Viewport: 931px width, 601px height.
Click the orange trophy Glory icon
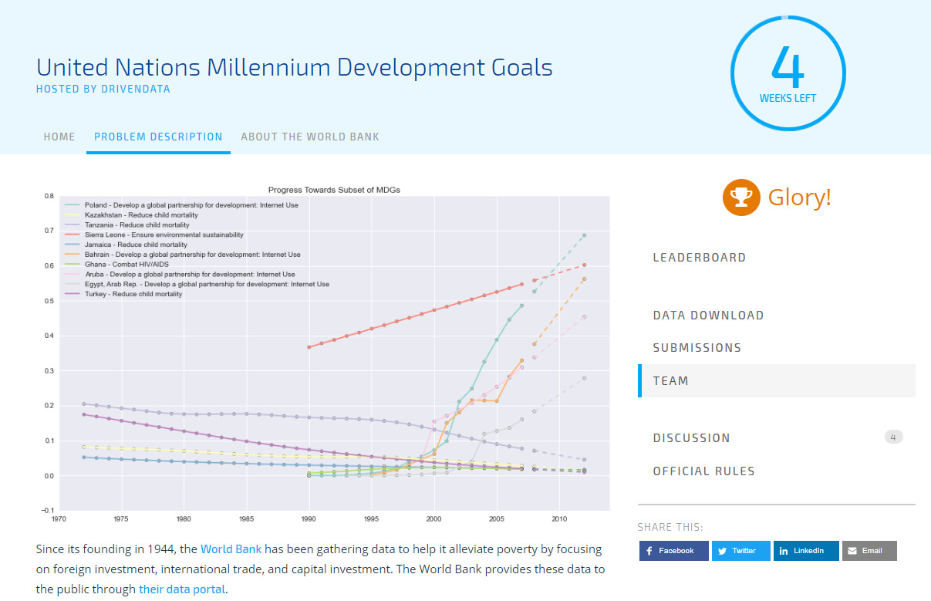(741, 197)
